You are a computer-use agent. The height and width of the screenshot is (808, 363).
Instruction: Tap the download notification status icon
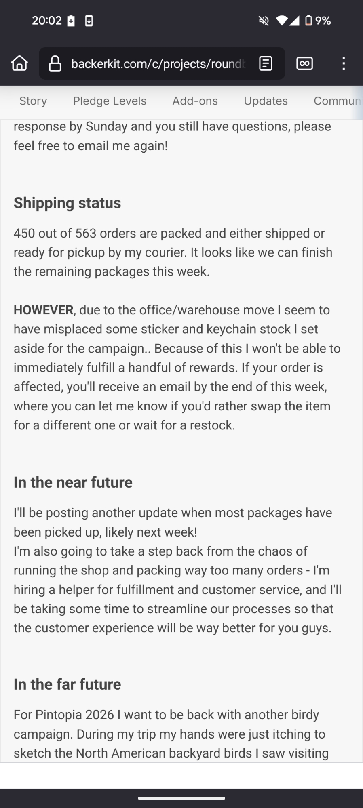coord(89,21)
